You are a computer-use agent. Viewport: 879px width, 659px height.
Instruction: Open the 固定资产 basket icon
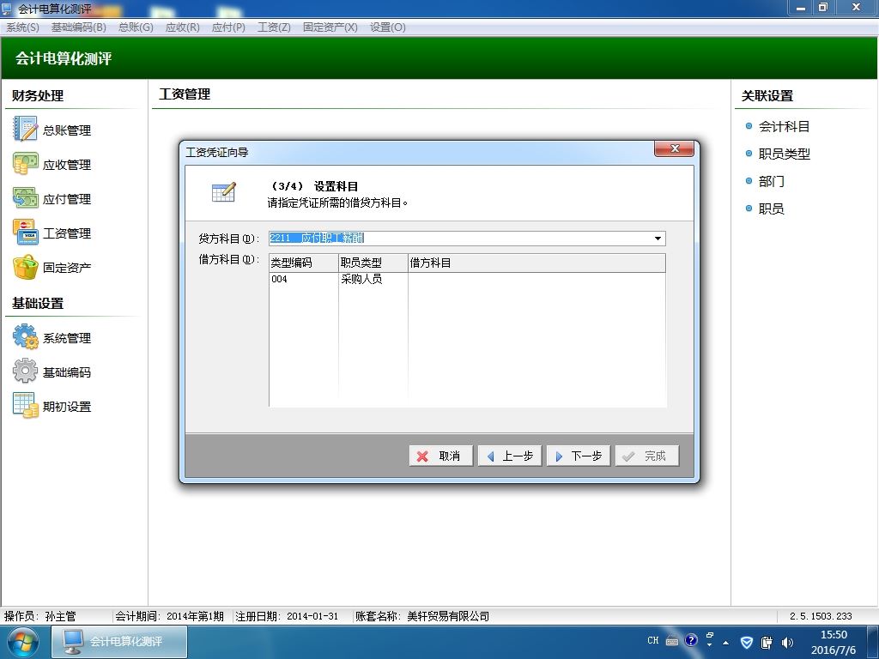(x=25, y=267)
